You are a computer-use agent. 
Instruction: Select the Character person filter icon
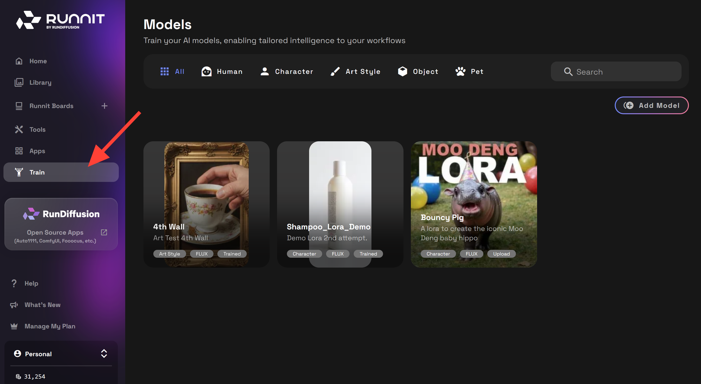(265, 71)
